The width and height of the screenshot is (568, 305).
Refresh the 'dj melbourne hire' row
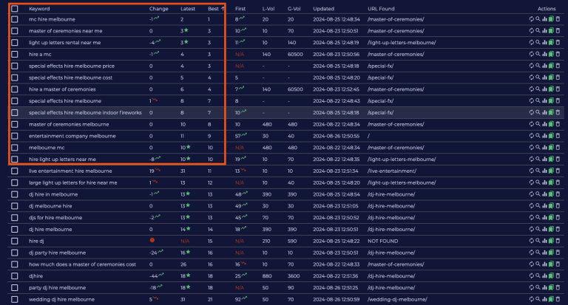pyautogui.click(x=532, y=206)
